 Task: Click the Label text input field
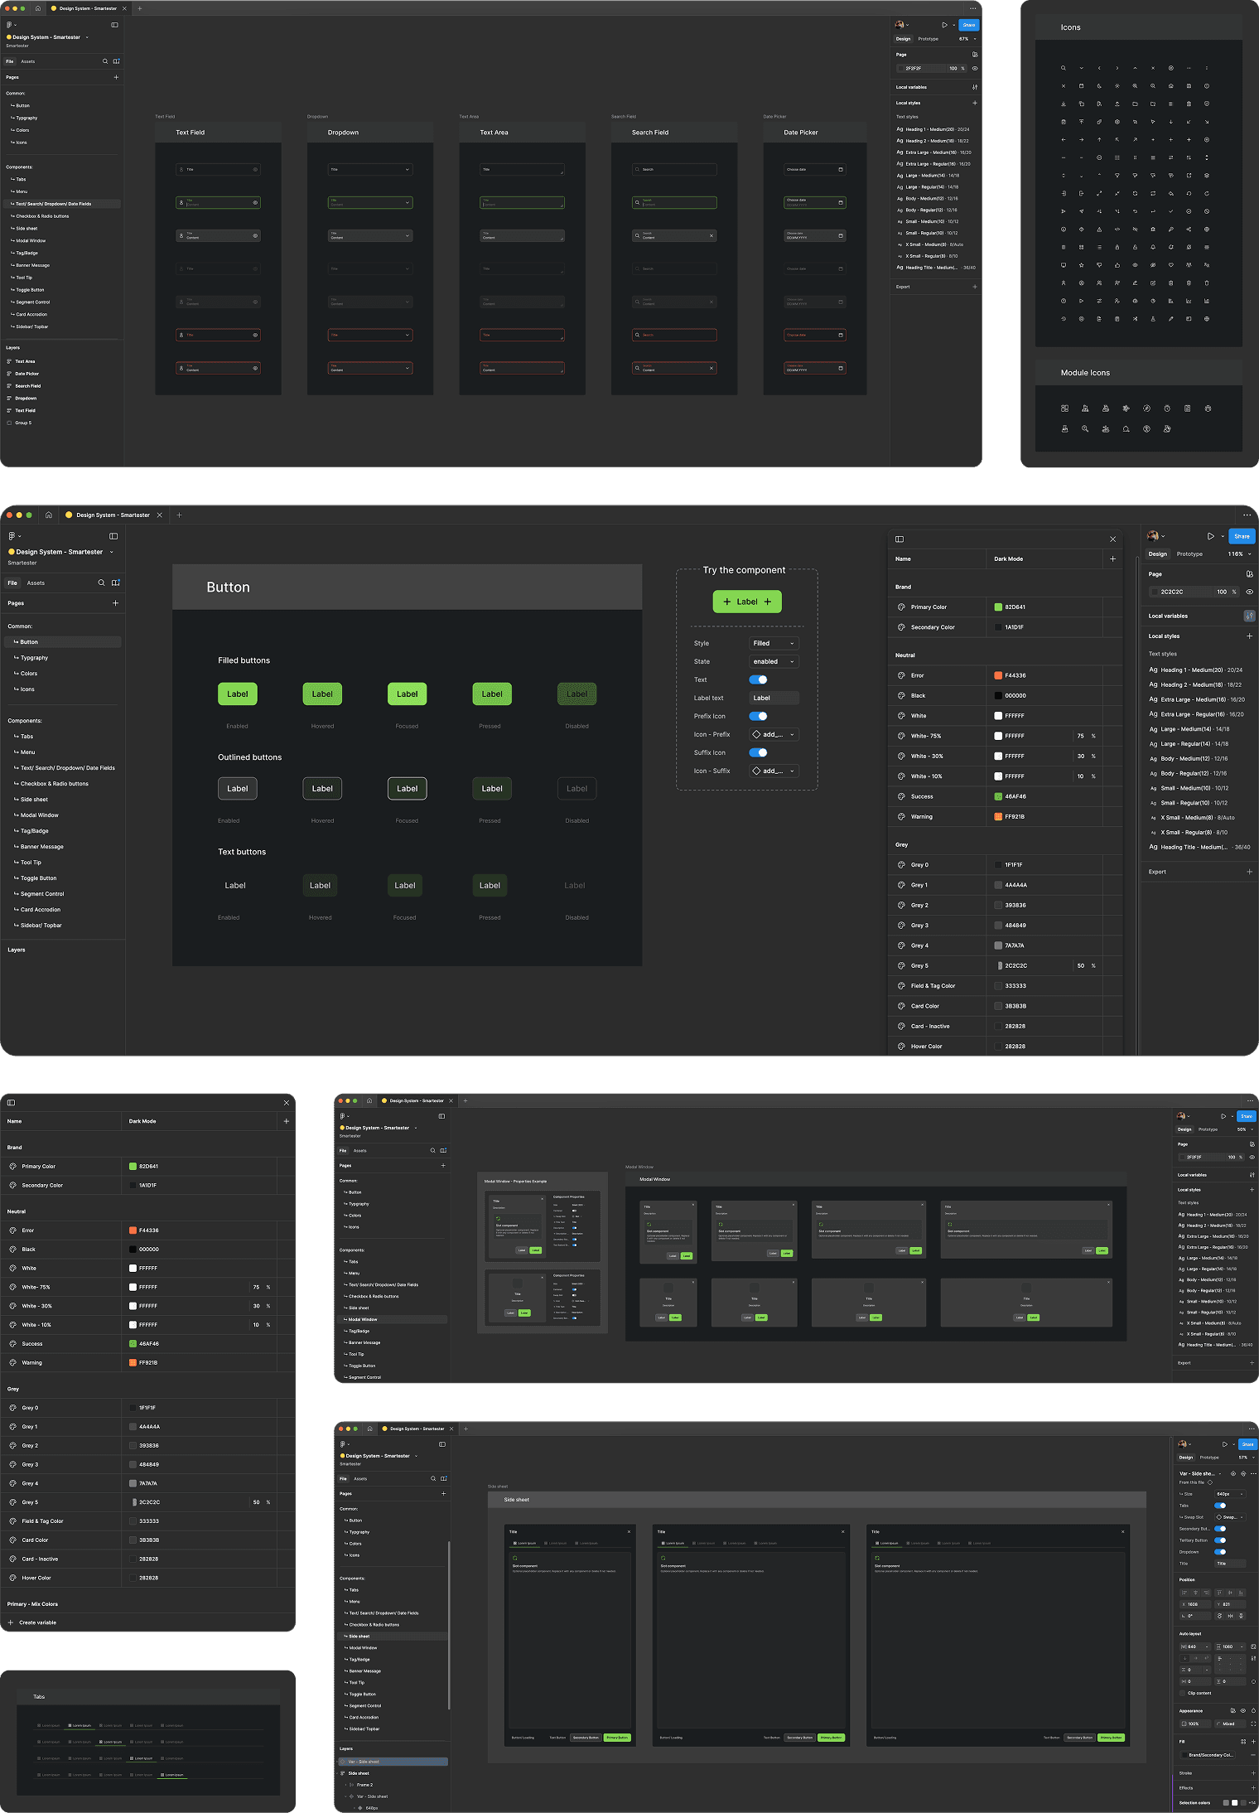click(774, 698)
